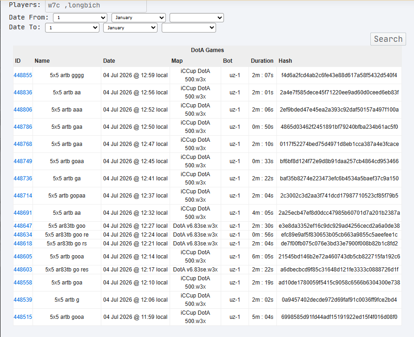Select game name '5x5 ar83tb goo'
The image size is (414, 337).
[x=67, y=226]
